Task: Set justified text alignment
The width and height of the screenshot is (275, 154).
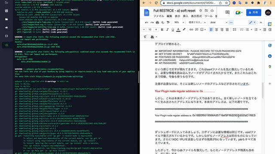Action: click(227, 30)
